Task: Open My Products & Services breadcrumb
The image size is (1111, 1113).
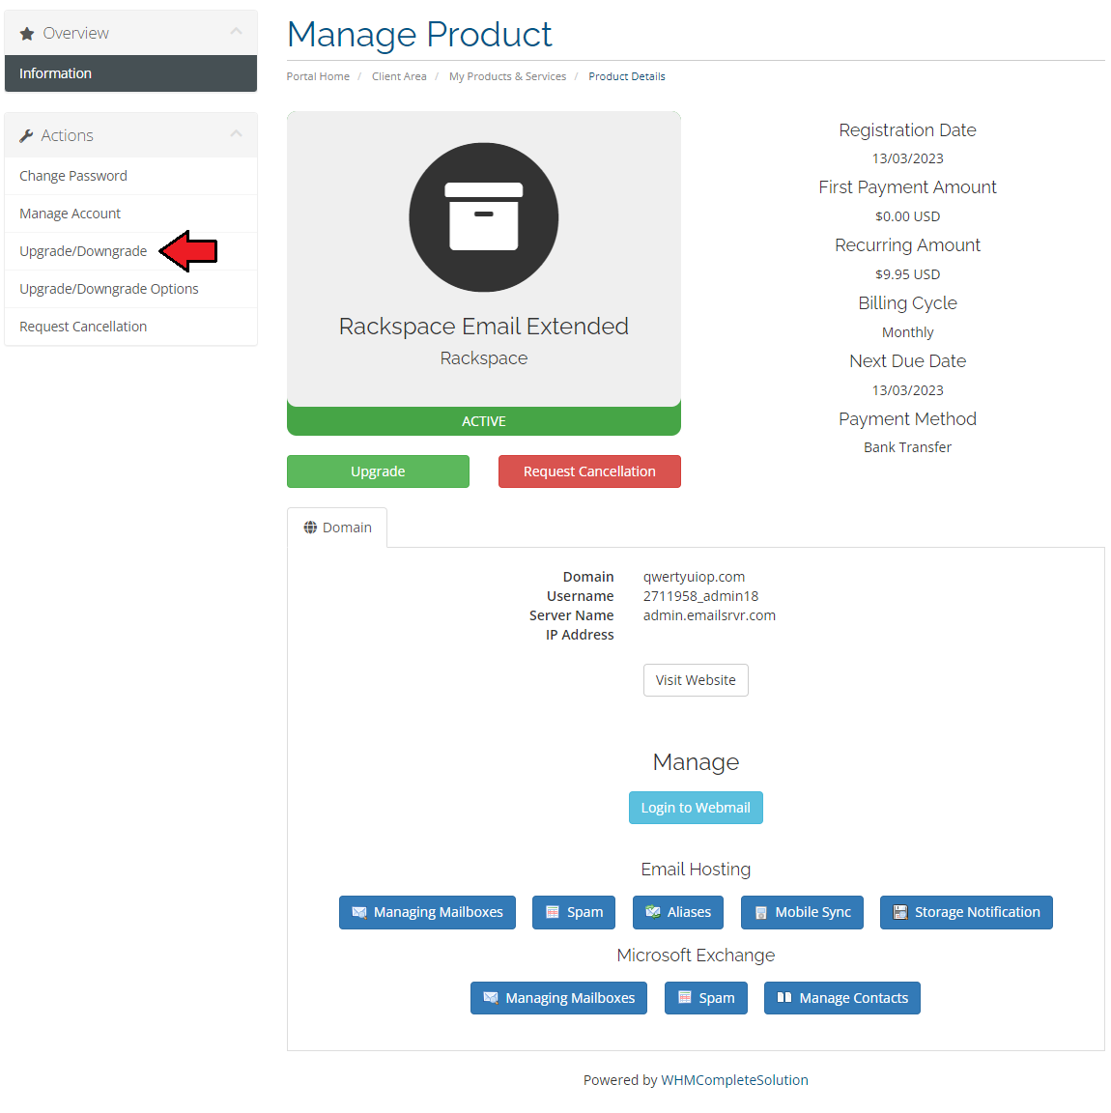Action: tap(507, 76)
